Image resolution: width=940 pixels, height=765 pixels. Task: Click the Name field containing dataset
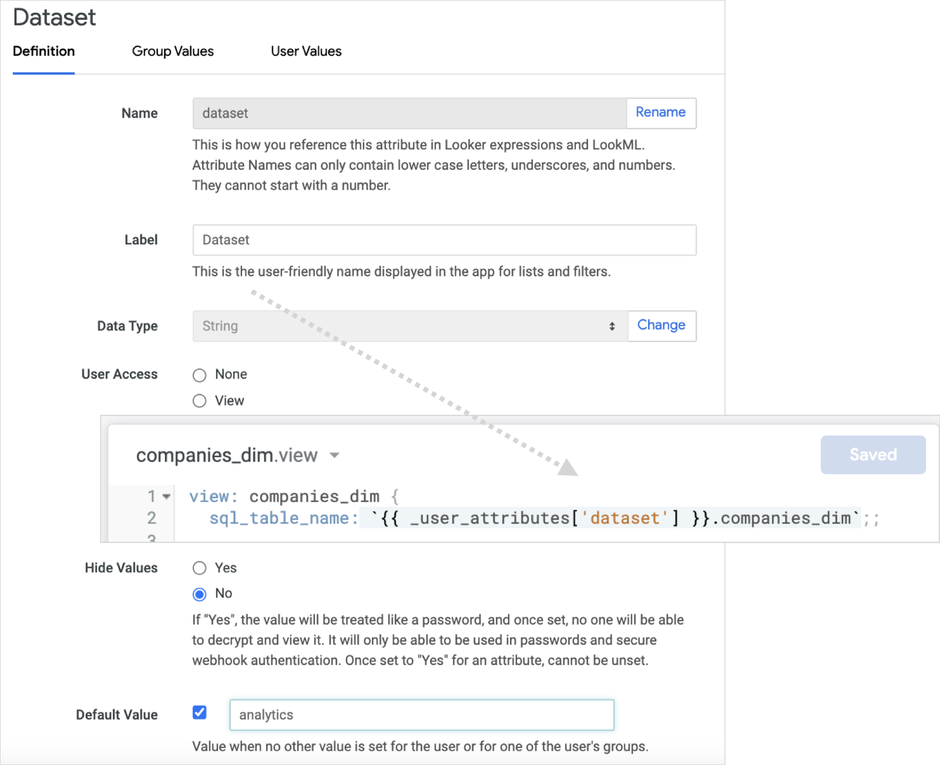point(409,113)
